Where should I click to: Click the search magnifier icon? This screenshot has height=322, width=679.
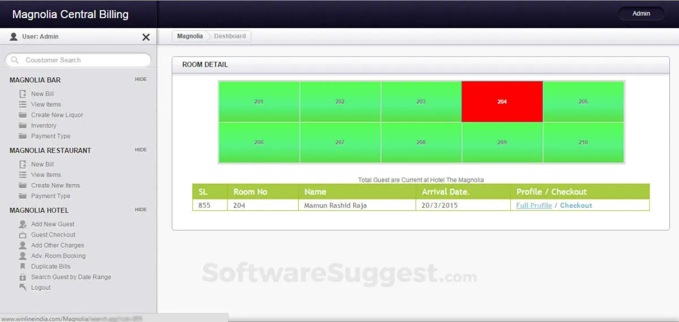pos(15,60)
